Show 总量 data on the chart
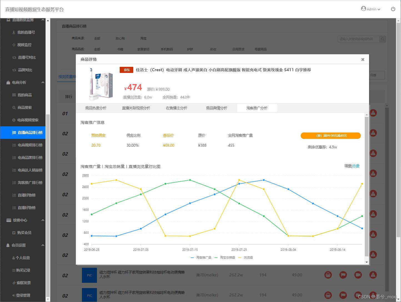The image size is (401, 302). pyautogui.click(x=356, y=166)
